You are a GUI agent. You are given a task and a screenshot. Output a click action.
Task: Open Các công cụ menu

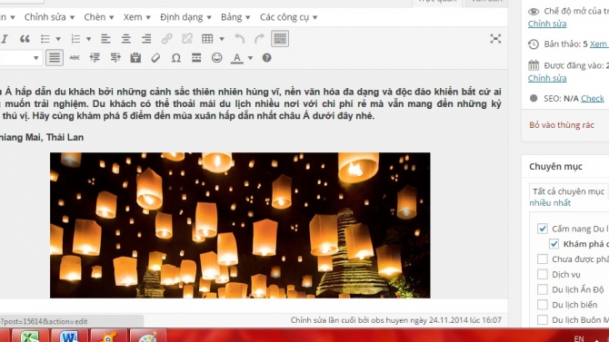(x=288, y=17)
